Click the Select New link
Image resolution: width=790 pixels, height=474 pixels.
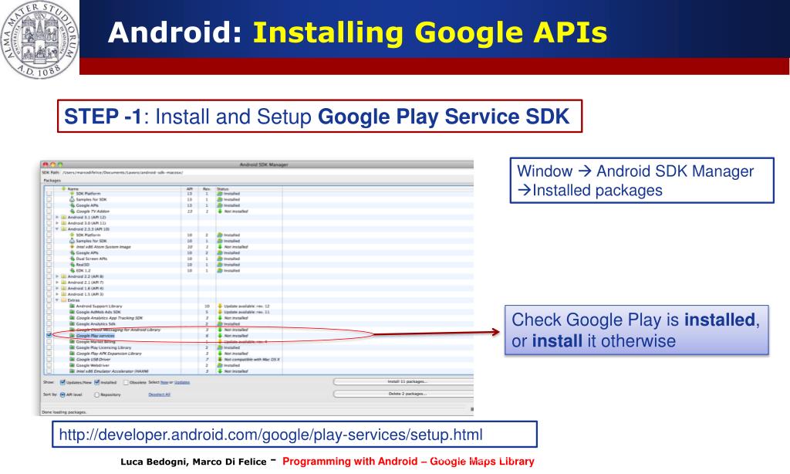(164, 382)
